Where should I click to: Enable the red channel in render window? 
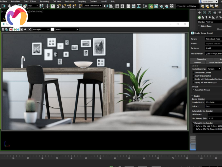[x=11, y=29]
